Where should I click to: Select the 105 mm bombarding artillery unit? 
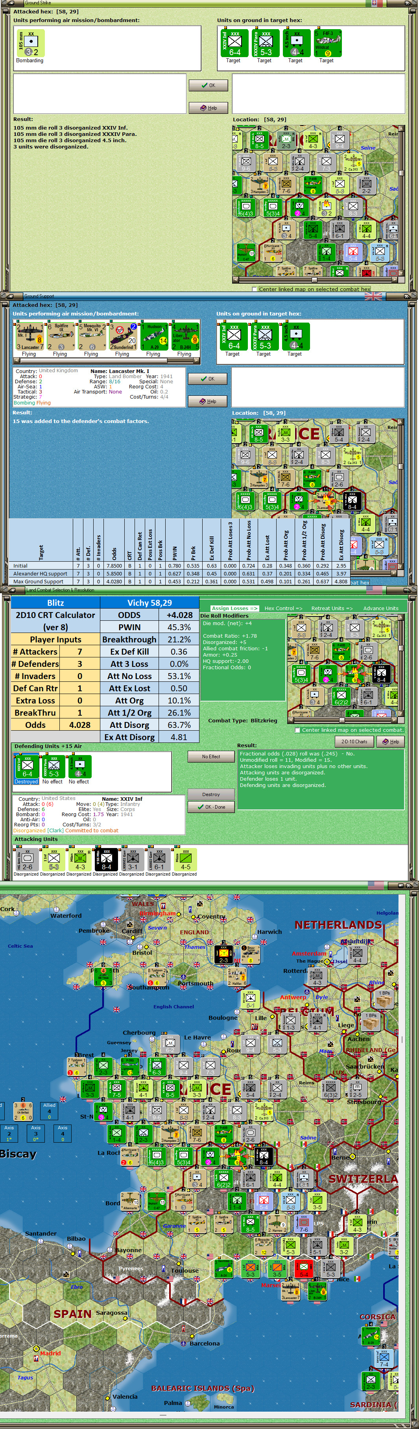pos(30,43)
